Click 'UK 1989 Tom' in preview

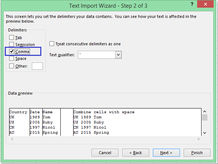[x=87, y=117]
